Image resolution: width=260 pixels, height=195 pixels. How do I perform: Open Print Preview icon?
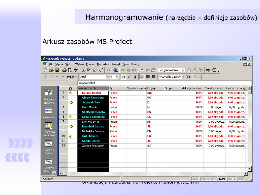tap(70, 70)
